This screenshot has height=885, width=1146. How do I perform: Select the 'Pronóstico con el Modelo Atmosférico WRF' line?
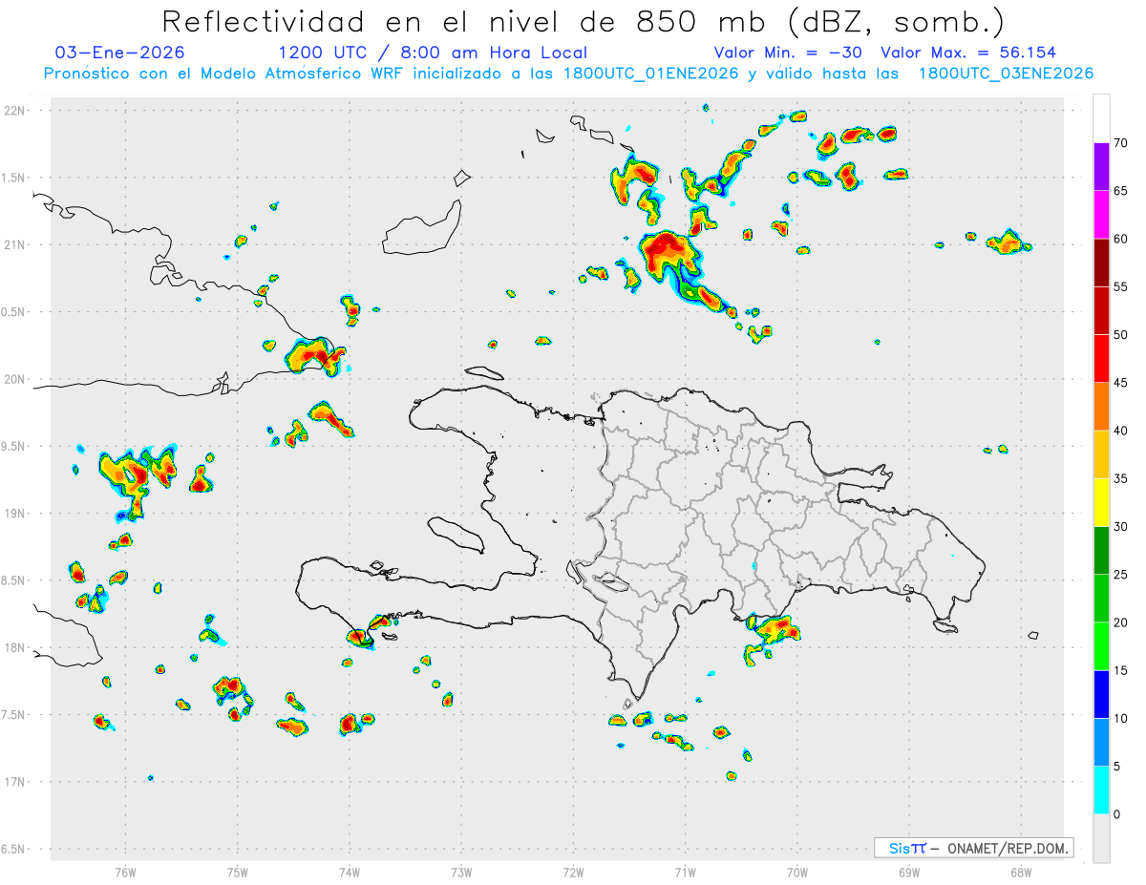click(x=568, y=74)
